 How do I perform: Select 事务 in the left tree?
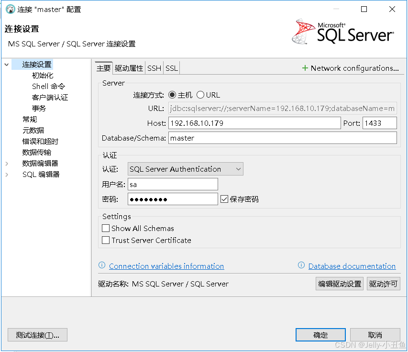(x=39, y=109)
